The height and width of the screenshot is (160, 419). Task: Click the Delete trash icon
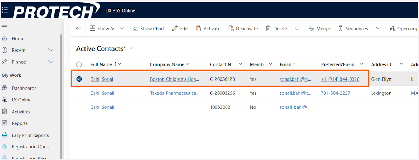pyautogui.click(x=268, y=29)
